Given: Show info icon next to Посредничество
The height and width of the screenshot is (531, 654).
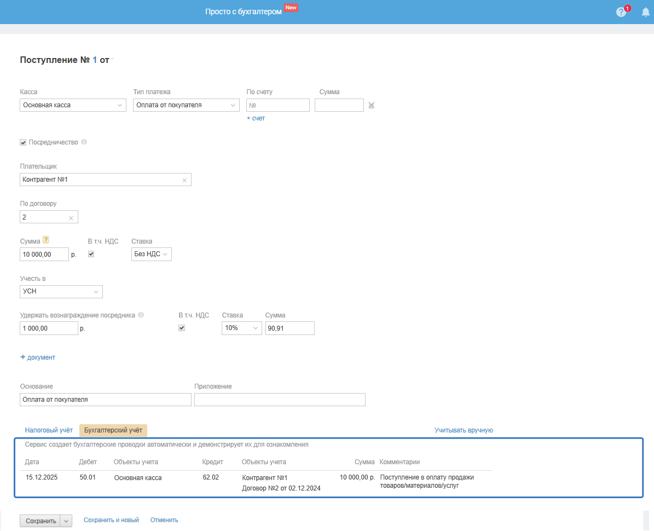Looking at the screenshot, I should (x=84, y=142).
